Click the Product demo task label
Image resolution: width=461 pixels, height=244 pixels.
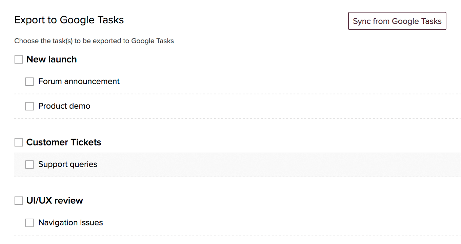coord(64,106)
